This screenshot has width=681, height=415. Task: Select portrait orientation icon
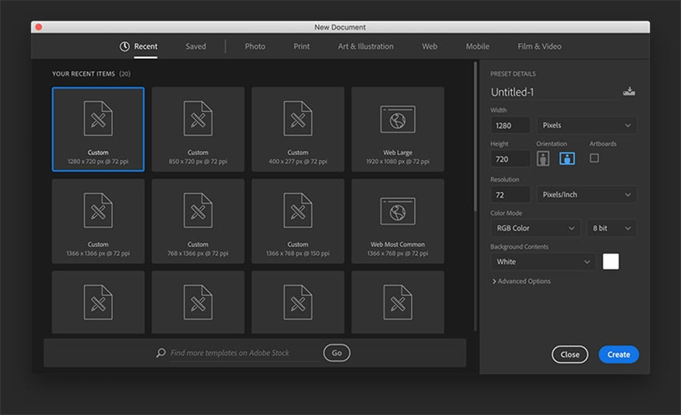542,159
